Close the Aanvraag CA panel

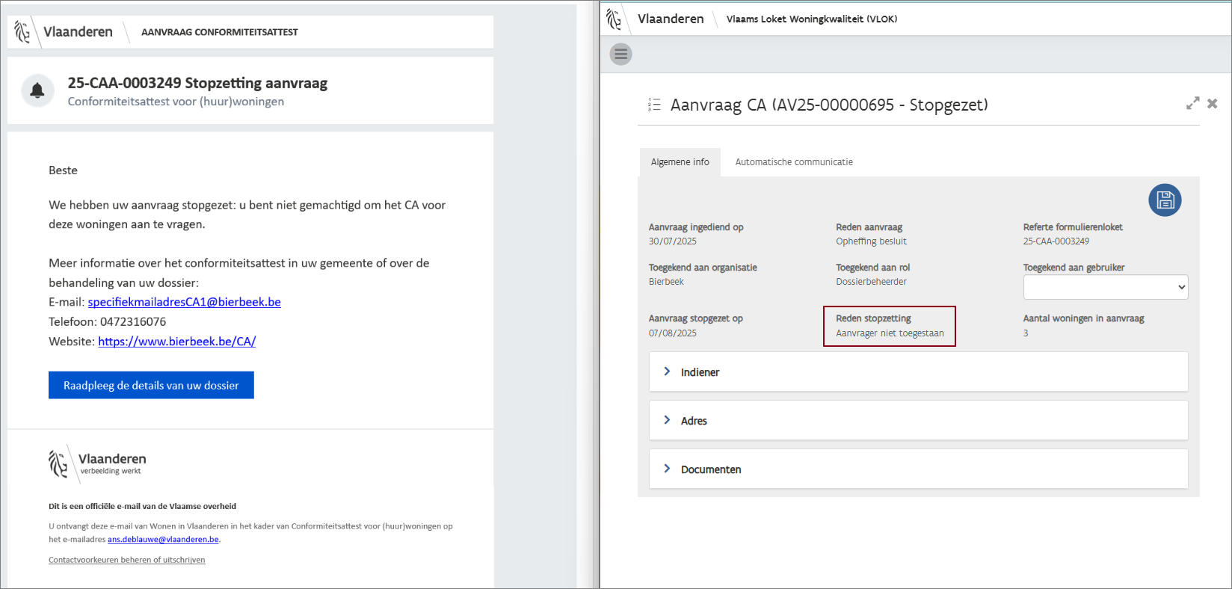(x=1212, y=104)
